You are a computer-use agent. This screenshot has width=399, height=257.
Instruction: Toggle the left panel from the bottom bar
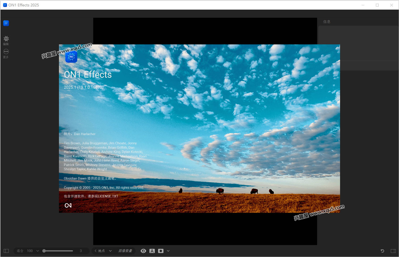coord(6,251)
